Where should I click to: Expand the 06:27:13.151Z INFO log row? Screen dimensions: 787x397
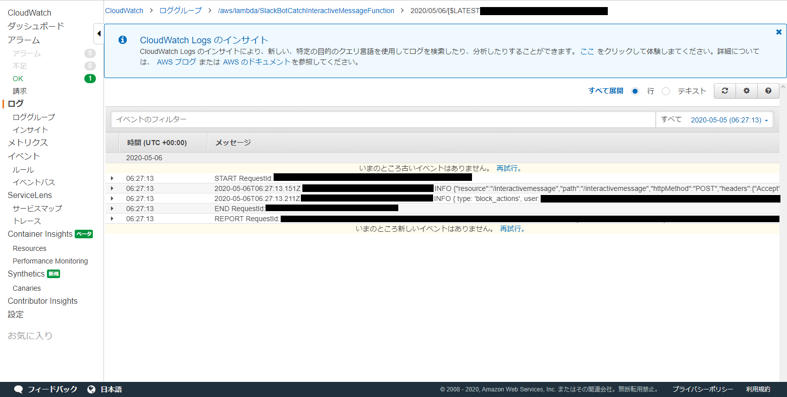click(x=112, y=188)
